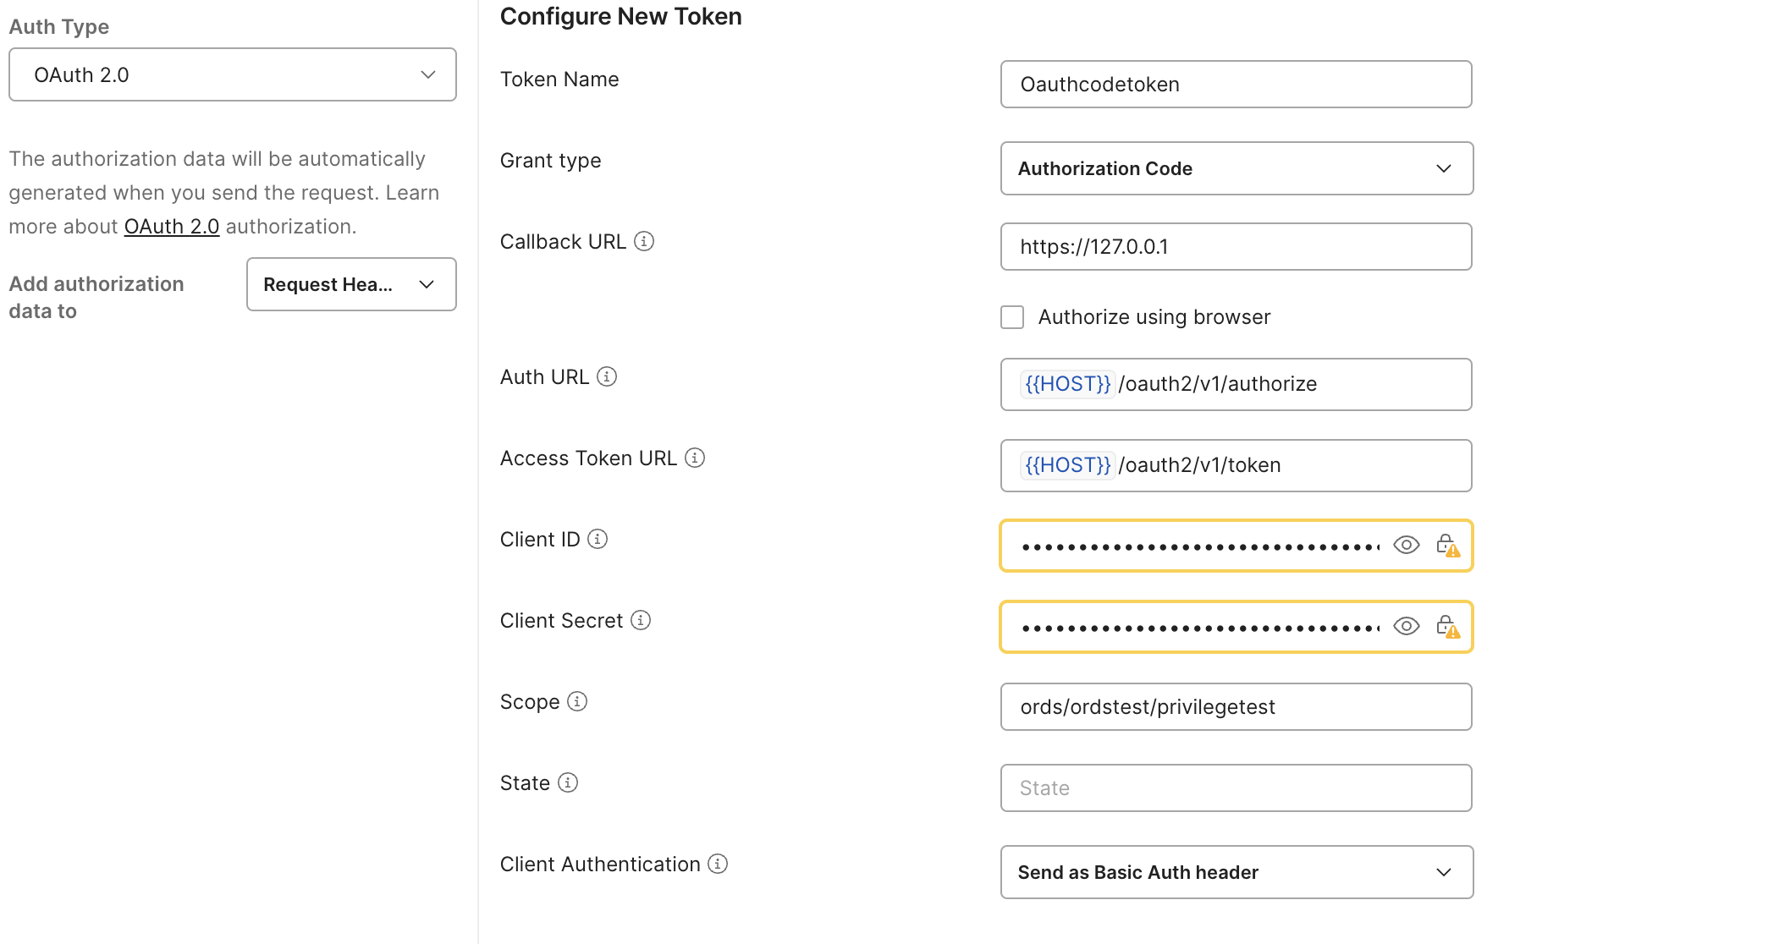1779x944 pixels.
Task: Click the Client ID info icon
Action: 598,539
